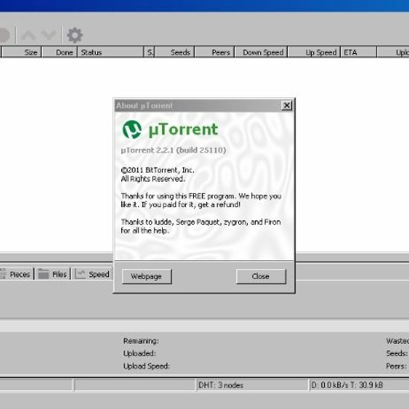
Task: Click Close button in About dialog
Action: pyautogui.click(x=261, y=276)
